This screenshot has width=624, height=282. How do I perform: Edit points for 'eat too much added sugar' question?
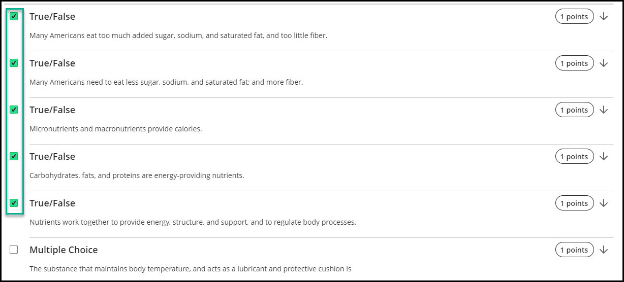tap(574, 17)
